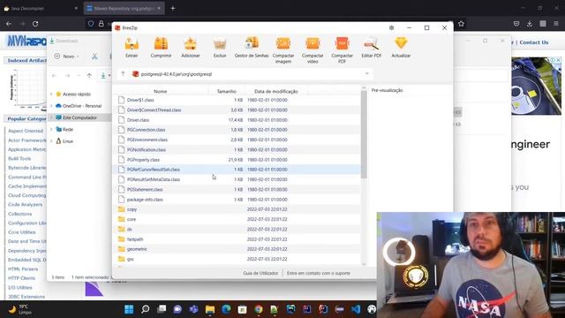565x318 pixels.
Task: Select PGNotification.class in the list
Action: pos(237,149)
